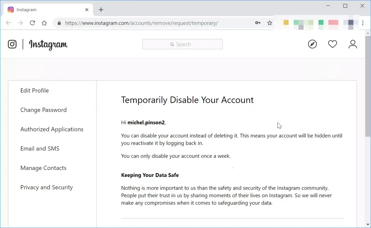Open a new tab with the plus button
This screenshot has width=371, height=228.
point(101,10)
